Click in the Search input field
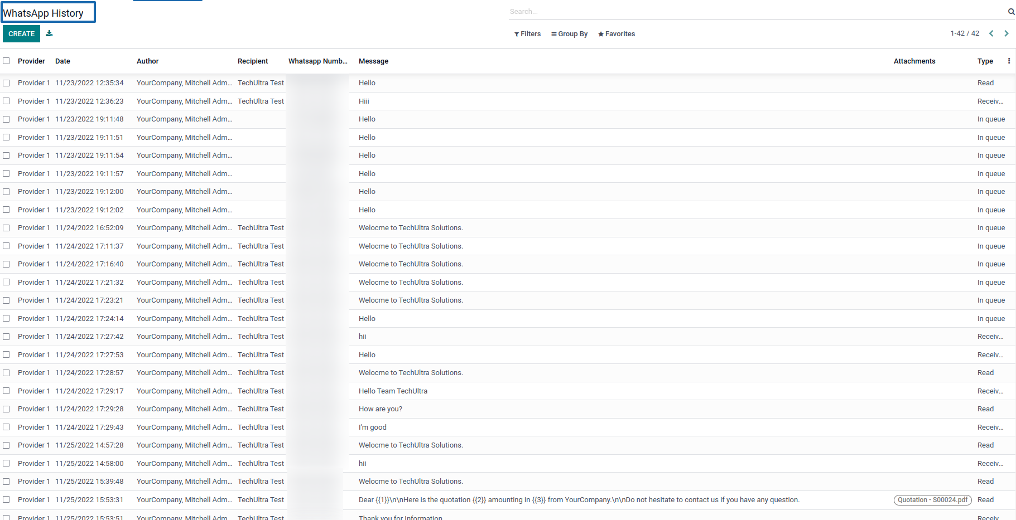This screenshot has width=1016, height=520. click(753, 12)
